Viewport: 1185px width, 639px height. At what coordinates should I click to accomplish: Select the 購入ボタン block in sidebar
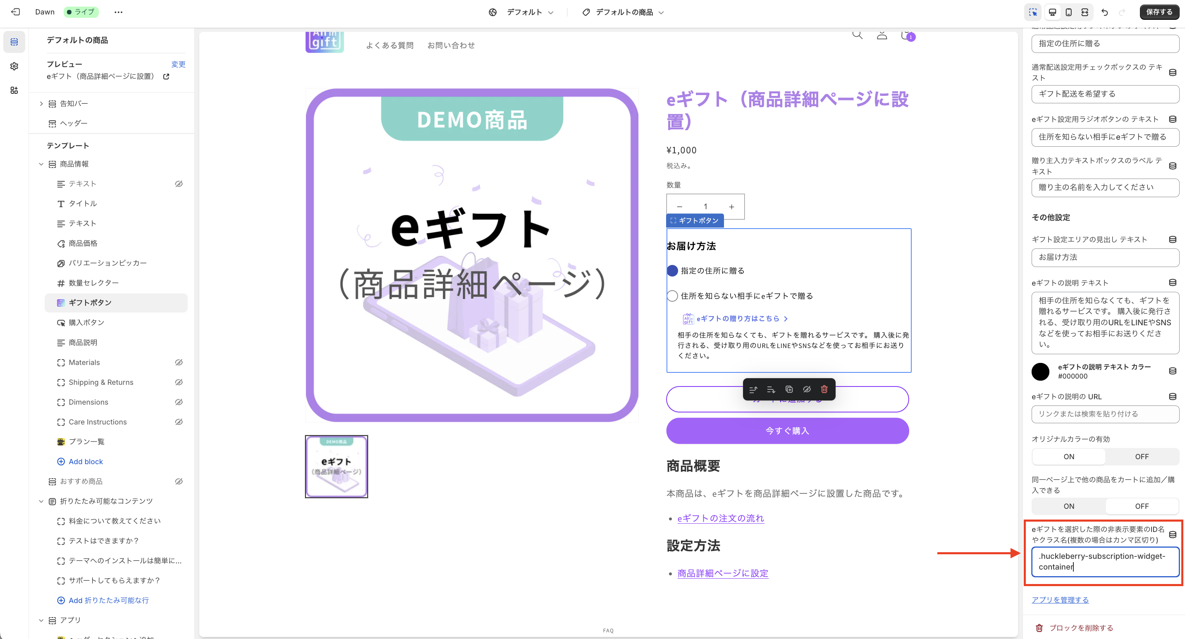tap(86, 323)
